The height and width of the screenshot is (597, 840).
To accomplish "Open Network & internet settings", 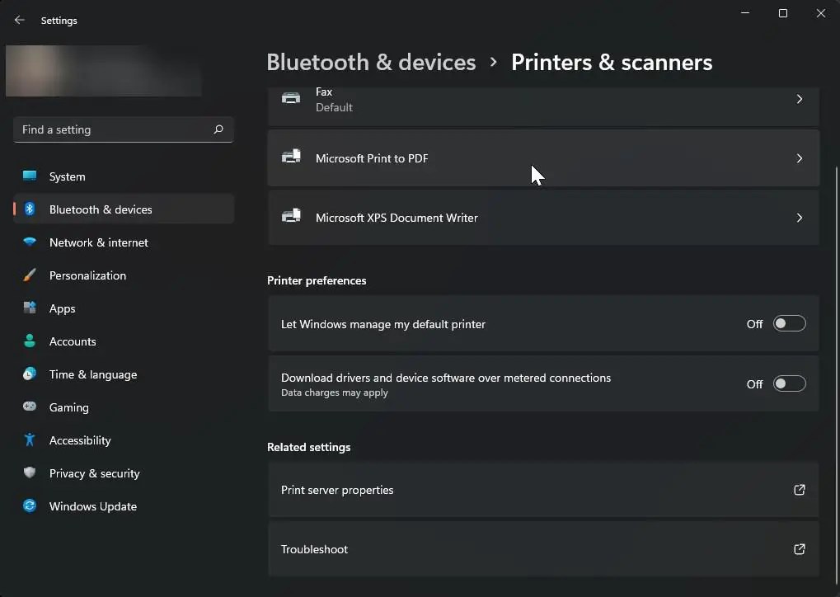I will tap(124, 242).
